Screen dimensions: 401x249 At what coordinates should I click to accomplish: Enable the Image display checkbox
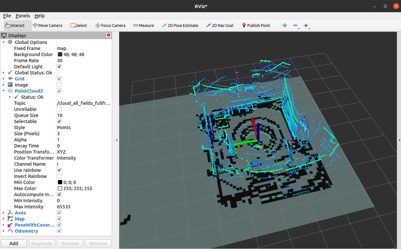coord(59,84)
